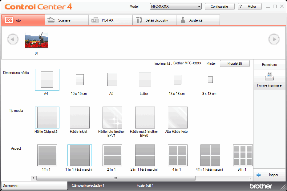Select Hârtie foto Brother BP71 media
Viewport: 287px width, 191px height.
pos(112,118)
